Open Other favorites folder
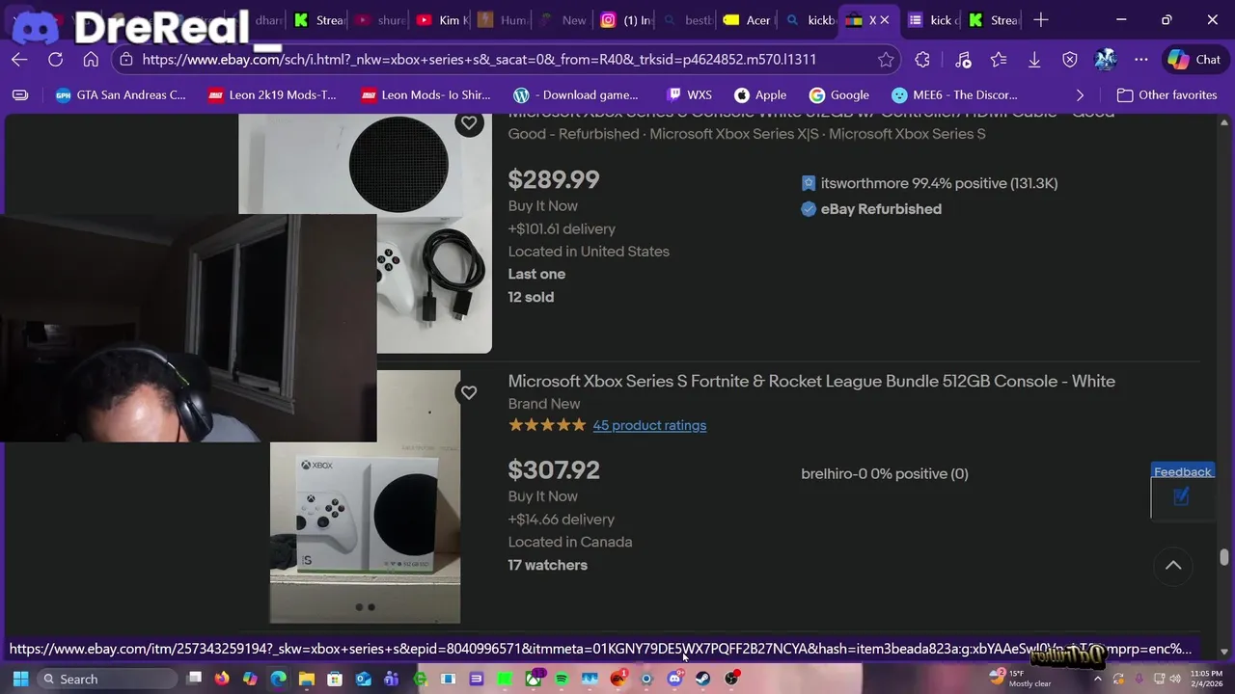The width and height of the screenshot is (1235, 694). (x=1166, y=94)
